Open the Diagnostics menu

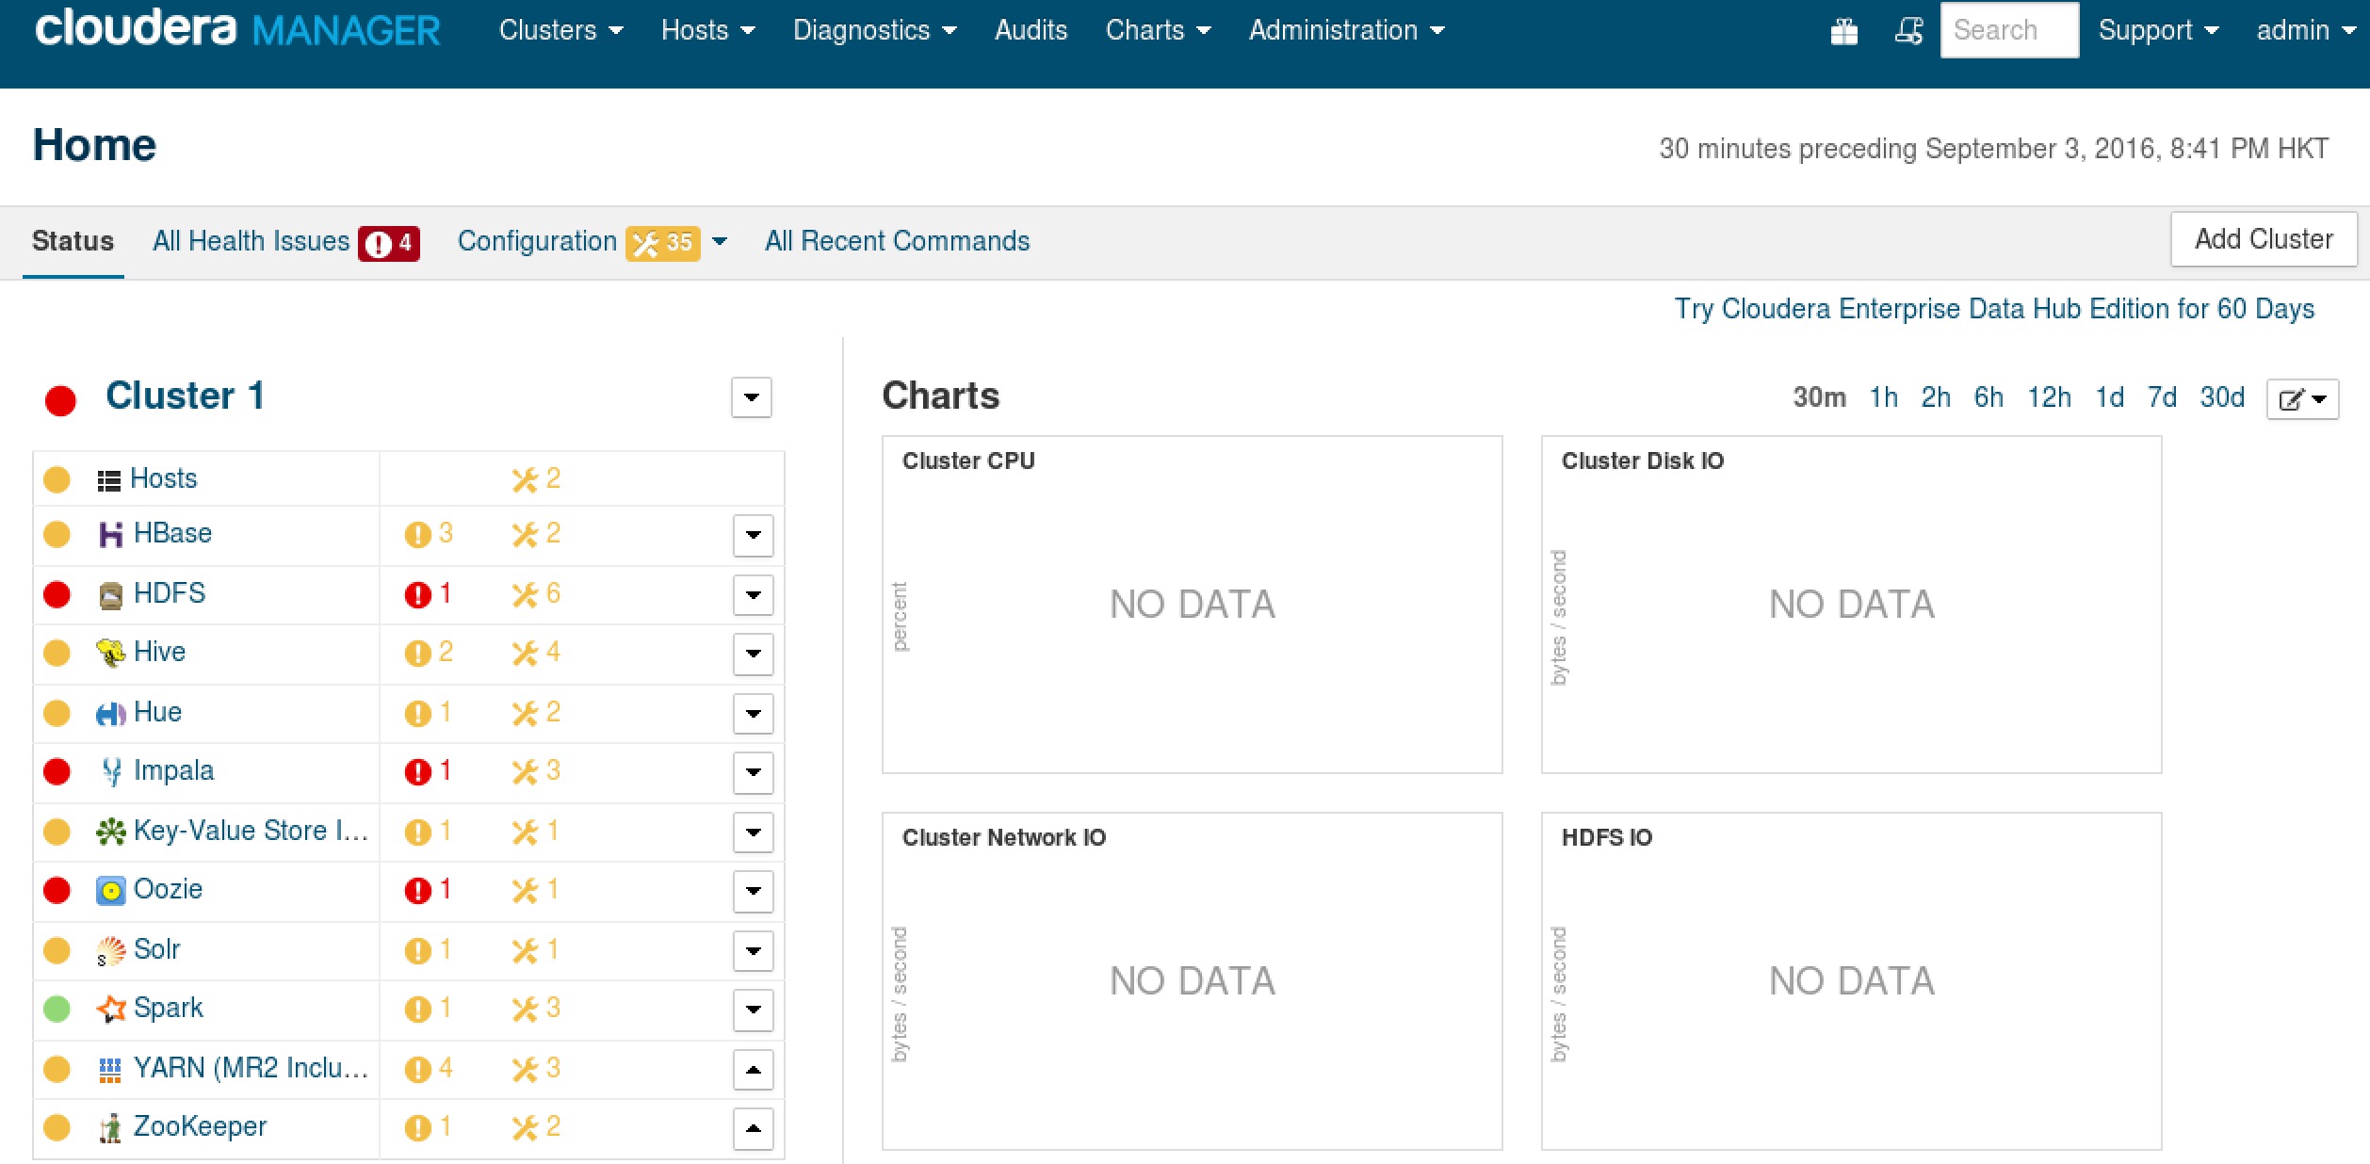coord(874,30)
